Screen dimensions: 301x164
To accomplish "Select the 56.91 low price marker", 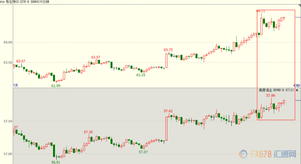I will tap(56, 162).
